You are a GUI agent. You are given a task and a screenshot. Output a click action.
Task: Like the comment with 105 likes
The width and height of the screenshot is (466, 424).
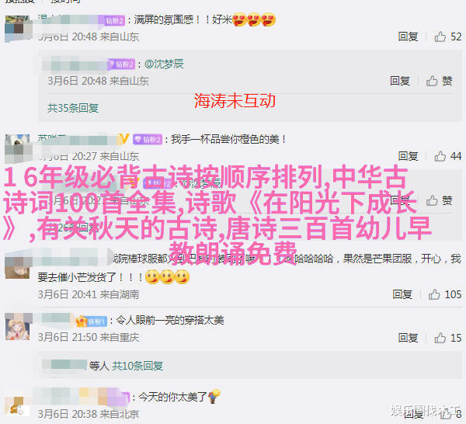pos(434,294)
